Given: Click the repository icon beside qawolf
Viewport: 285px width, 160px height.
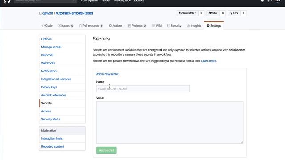Looking at the screenshot, I should click(40, 13).
